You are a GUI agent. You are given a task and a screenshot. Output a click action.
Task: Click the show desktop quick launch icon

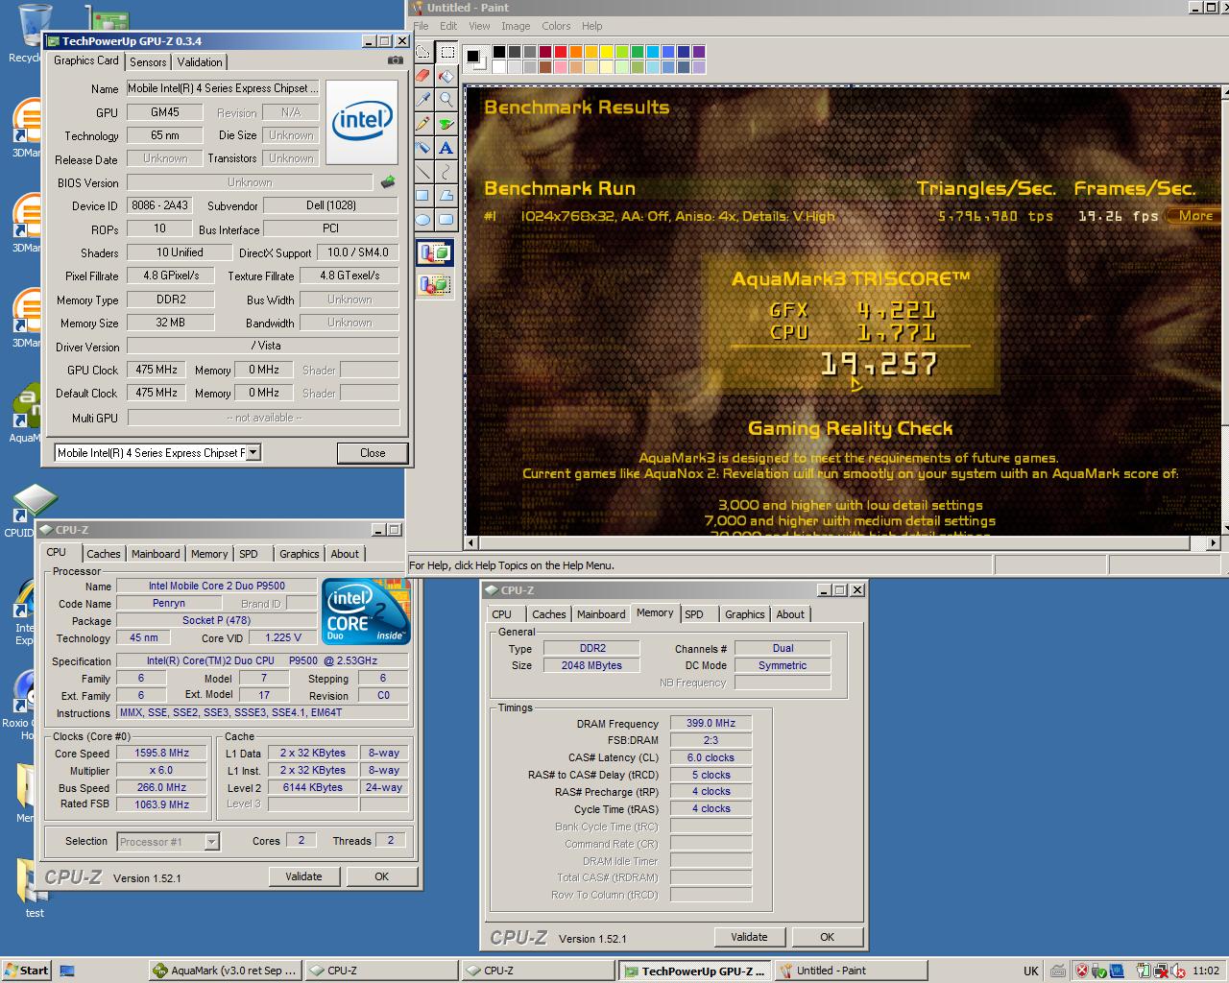tap(67, 971)
